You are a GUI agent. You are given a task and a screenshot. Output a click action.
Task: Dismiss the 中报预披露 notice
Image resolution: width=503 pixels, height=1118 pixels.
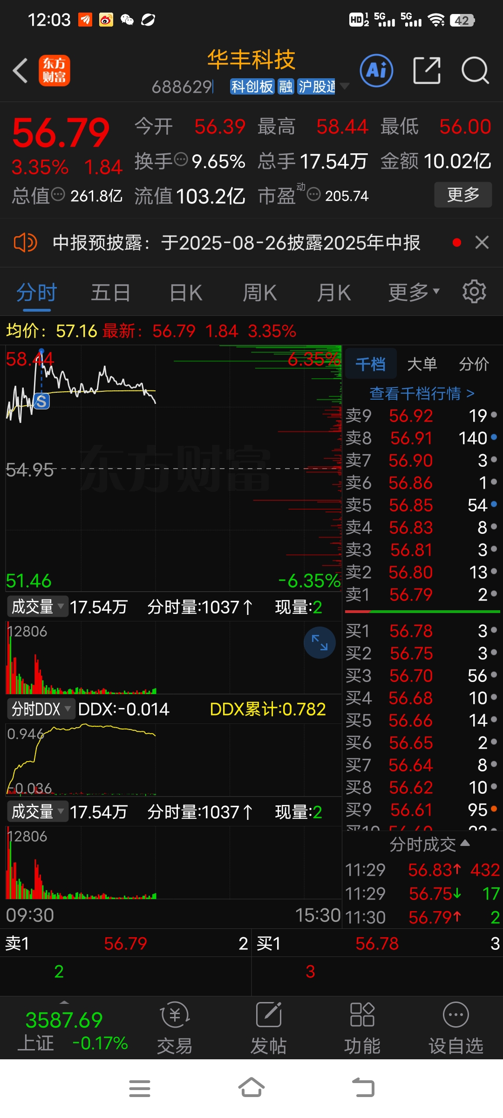click(482, 242)
